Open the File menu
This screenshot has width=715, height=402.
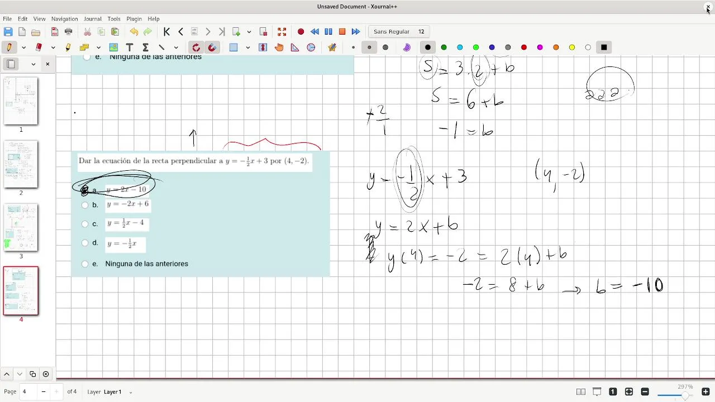pos(7,19)
